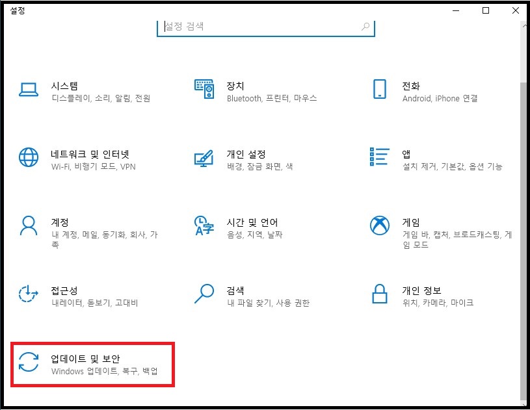The width and height of the screenshot is (530, 410).
Task: Click the 앱 title text
Action: 406,155
